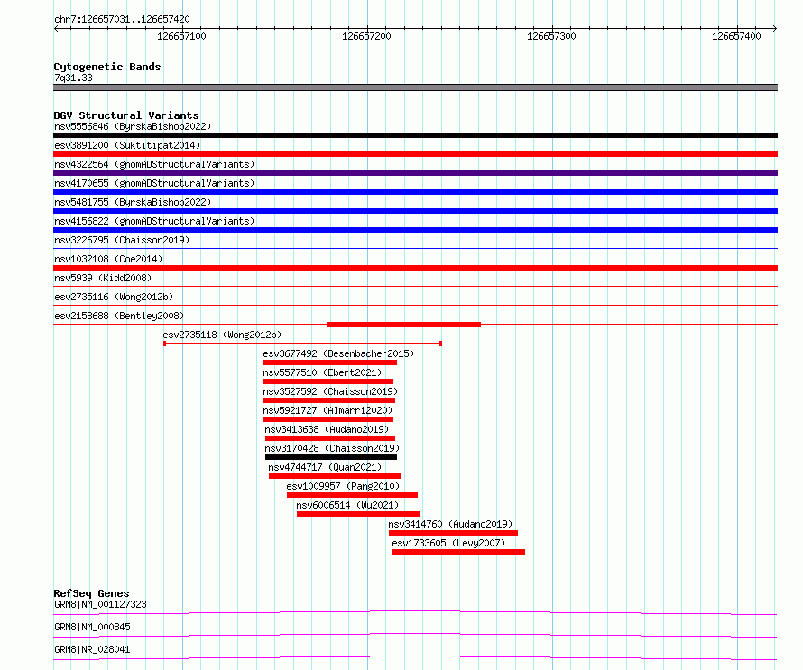Select the red bar under esv1733605 (Levy2007)
Screen dimensions: 803x670
point(458,552)
